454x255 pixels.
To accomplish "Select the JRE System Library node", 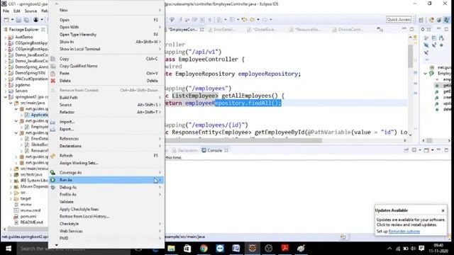I will click(x=34, y=181).
